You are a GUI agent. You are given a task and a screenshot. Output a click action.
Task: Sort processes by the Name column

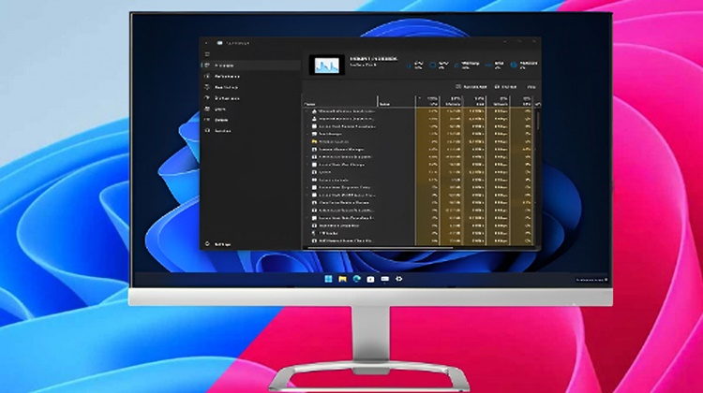coord(340,101)
